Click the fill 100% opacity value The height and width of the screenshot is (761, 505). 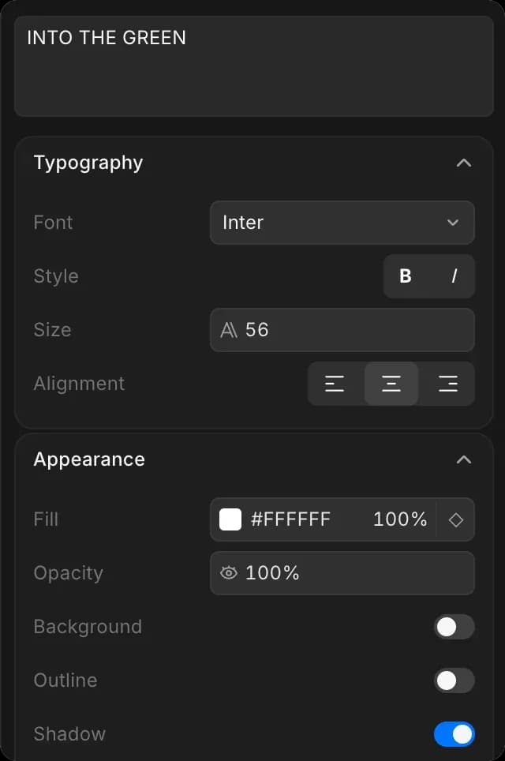click(400, 519)
